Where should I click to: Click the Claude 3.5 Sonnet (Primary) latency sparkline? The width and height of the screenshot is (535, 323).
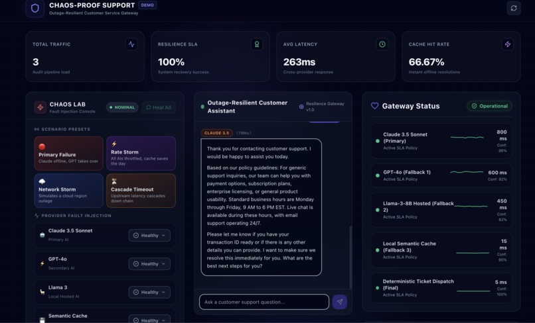467,138
